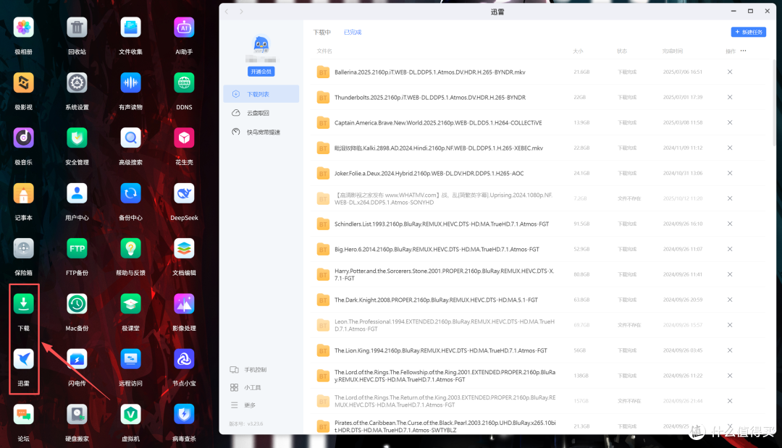The image size is (782, 448).
Task: Remove the Schindlers.List task
Action: click(x=730, y=224)
